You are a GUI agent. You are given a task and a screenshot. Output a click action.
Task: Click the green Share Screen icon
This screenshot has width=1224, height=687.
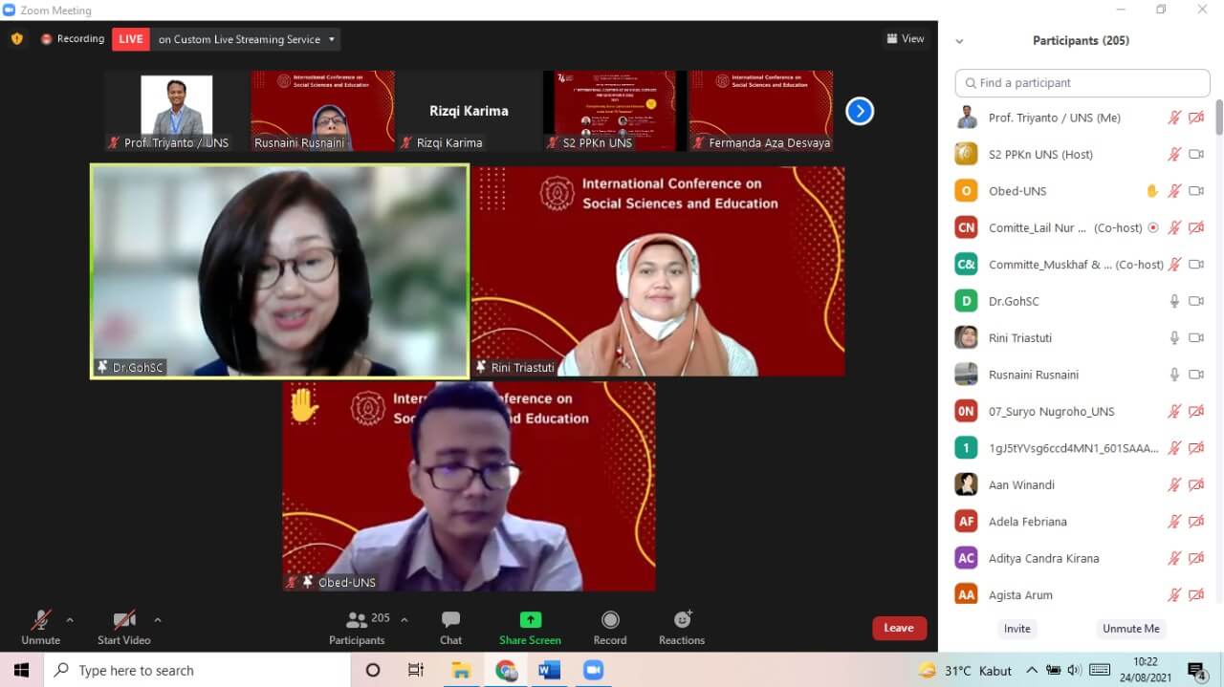pos(530,620)
